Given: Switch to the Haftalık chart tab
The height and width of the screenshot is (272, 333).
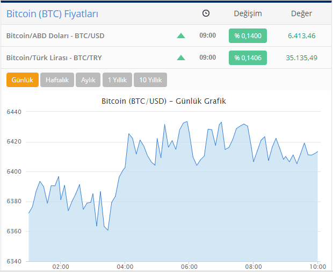Looking at the screenshot, I should coord(57,80).
